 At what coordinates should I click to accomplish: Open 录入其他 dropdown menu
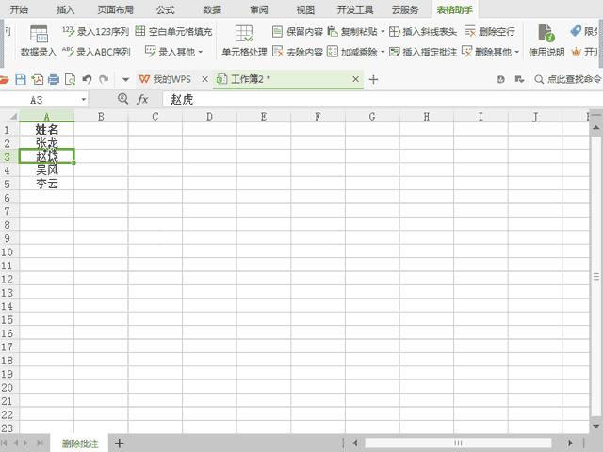coord(173,52)
